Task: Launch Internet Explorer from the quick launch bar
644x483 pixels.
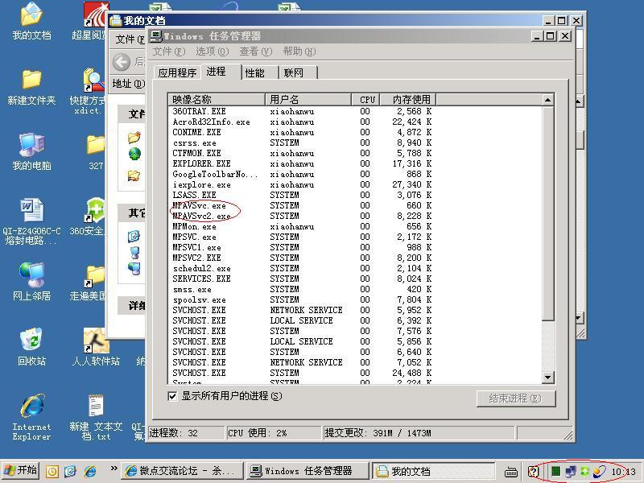Action: [x=90, y=471]
